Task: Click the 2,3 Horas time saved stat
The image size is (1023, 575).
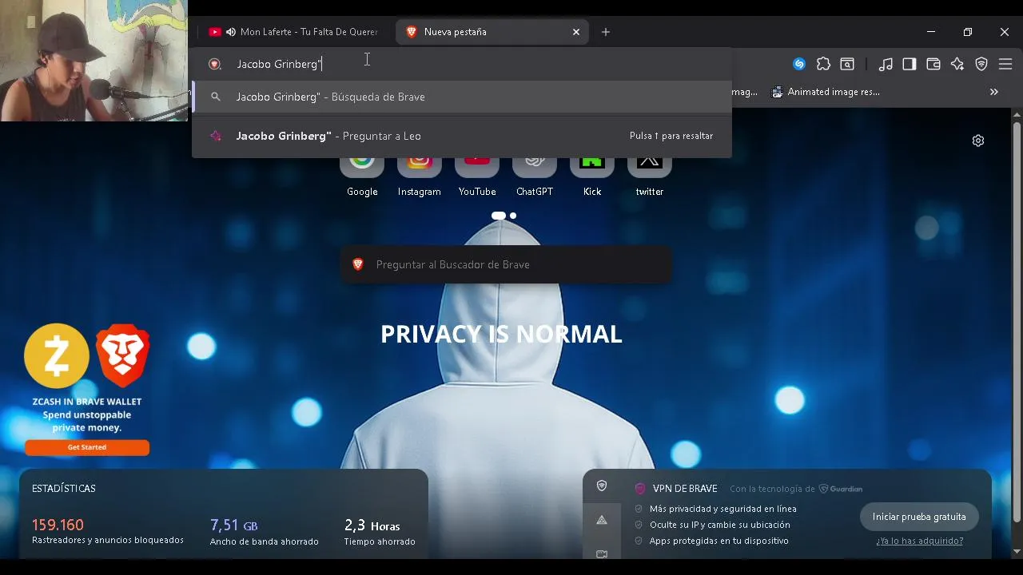Action: pos(380,532)
